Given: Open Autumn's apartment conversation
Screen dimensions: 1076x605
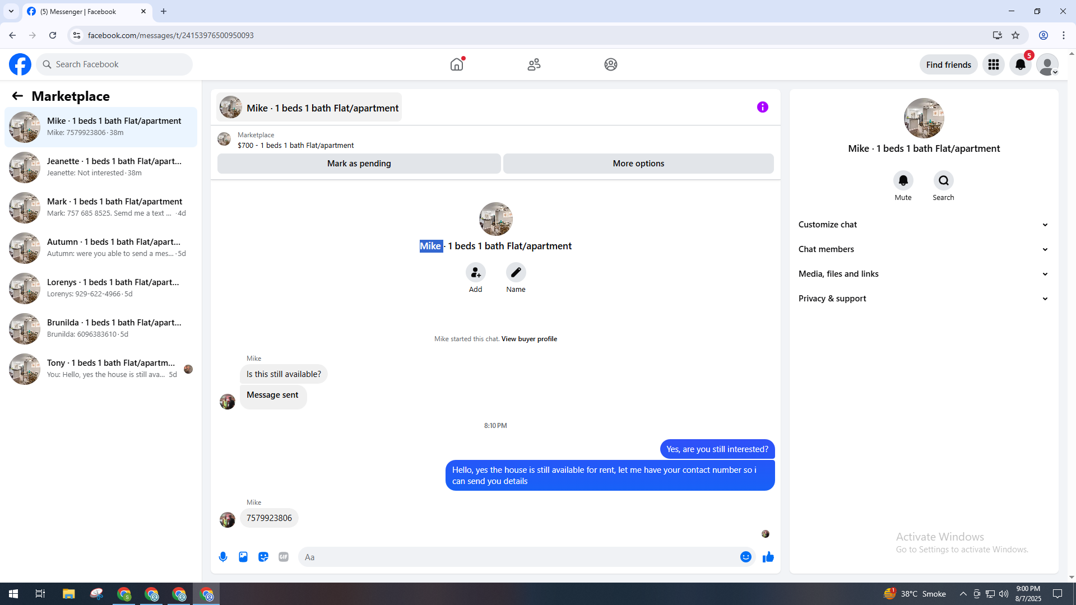Looking at the screenshot, I should coord(101,248).
